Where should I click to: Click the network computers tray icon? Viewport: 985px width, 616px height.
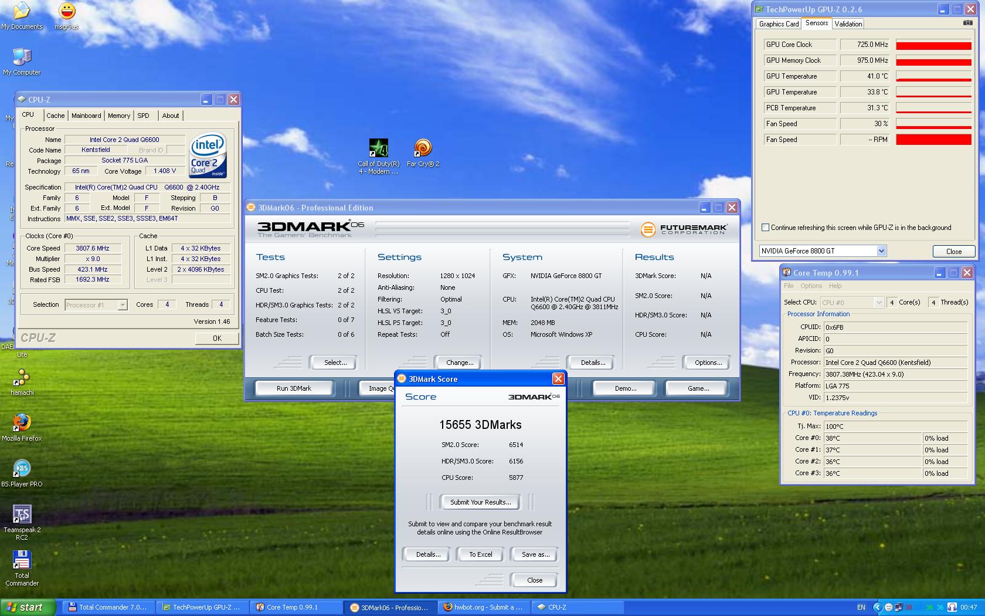click(898, 607)
